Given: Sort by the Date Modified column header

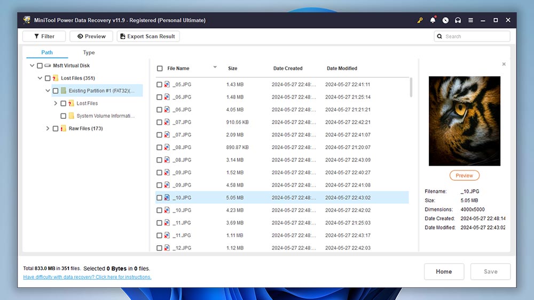Looking at the screenshot, I should [342, 68].
